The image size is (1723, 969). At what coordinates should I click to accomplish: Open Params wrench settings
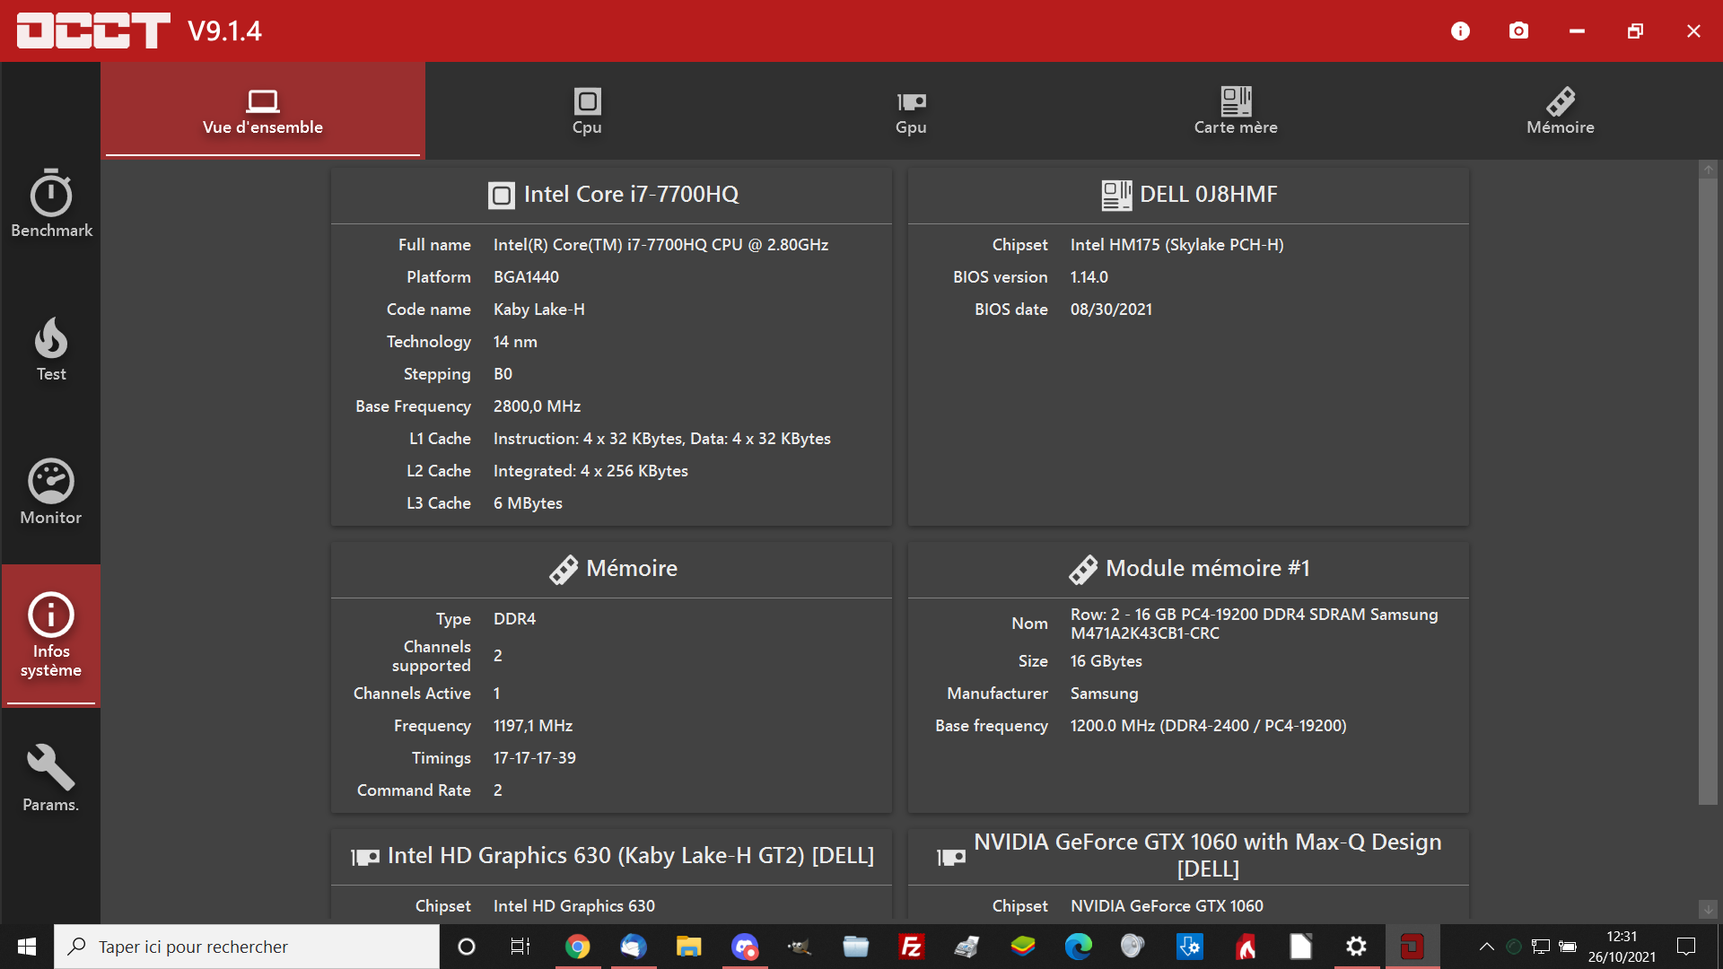(x=51, y=778)
